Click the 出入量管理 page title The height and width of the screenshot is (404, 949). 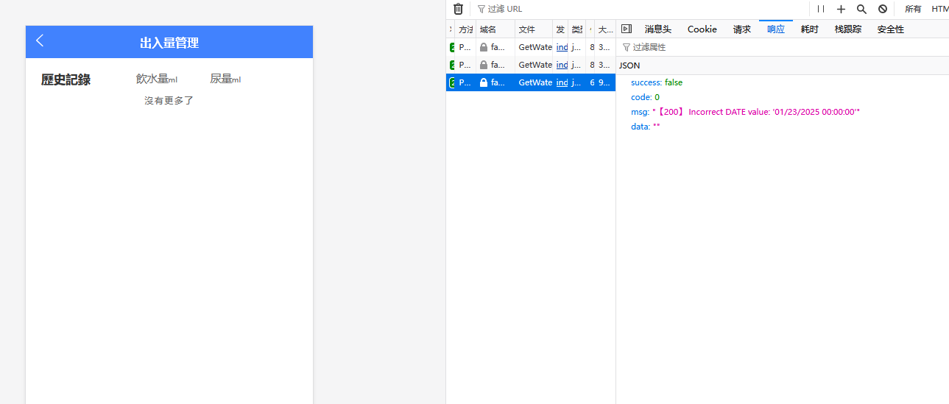pos(169,43)
